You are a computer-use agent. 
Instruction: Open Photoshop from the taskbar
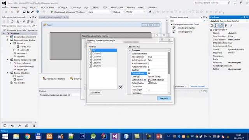[82, 136]
